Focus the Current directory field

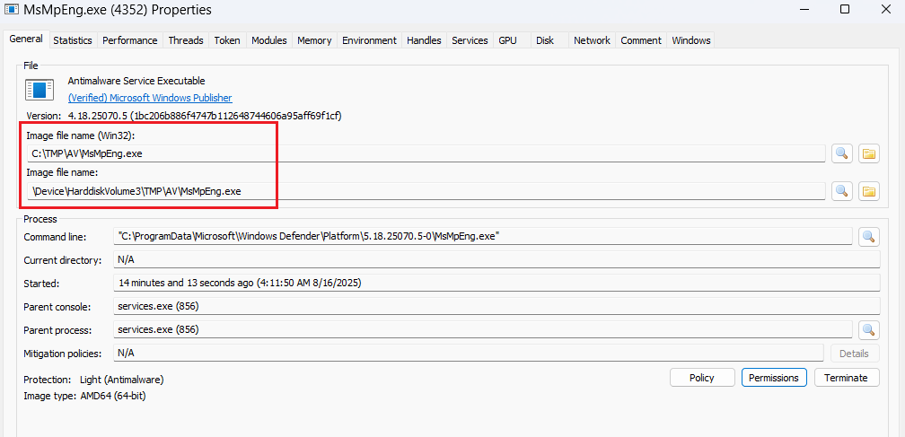496,259
